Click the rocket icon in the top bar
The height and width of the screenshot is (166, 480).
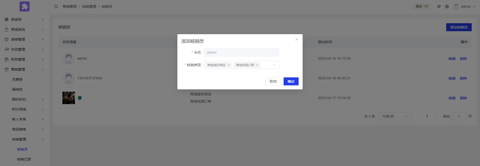439,6
